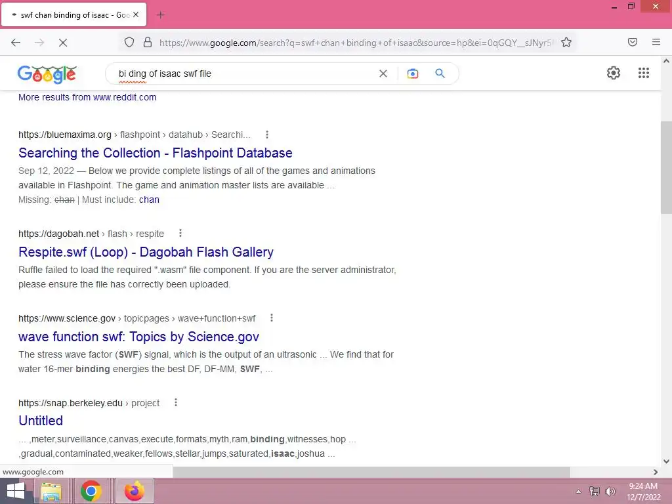The image size is (672, 504).
Task: Close the swf chan binding tab
Action: tap(136, 14)
